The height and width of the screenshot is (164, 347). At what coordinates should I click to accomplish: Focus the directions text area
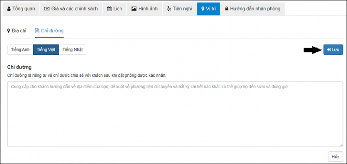point(175,114)
